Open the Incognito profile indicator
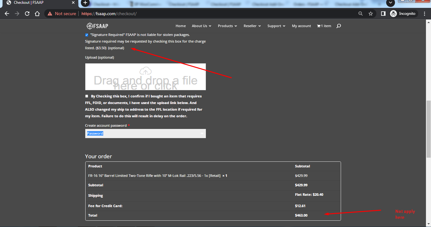Viewport: 431px width, 227px height. (404, 14)
